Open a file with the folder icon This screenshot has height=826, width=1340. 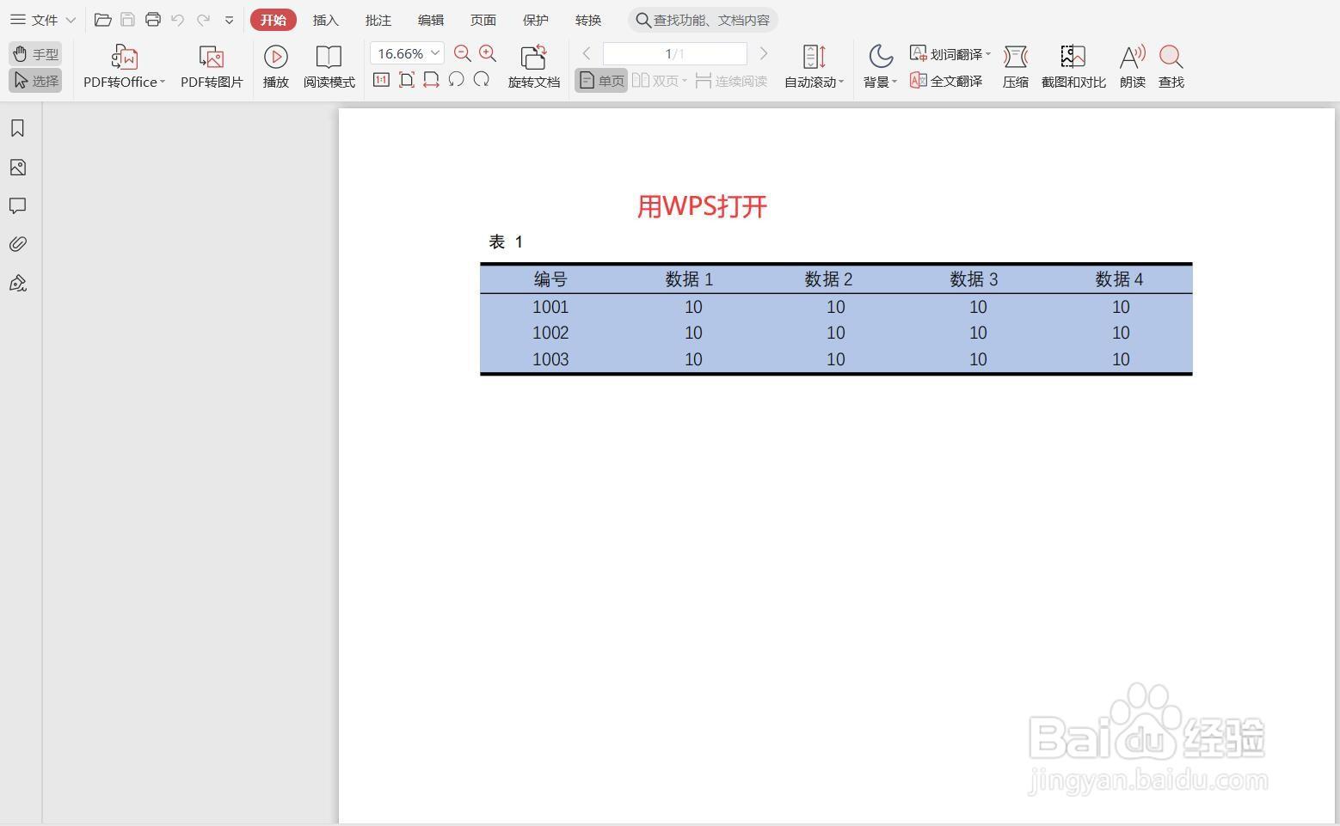click(x=102, y=20)
